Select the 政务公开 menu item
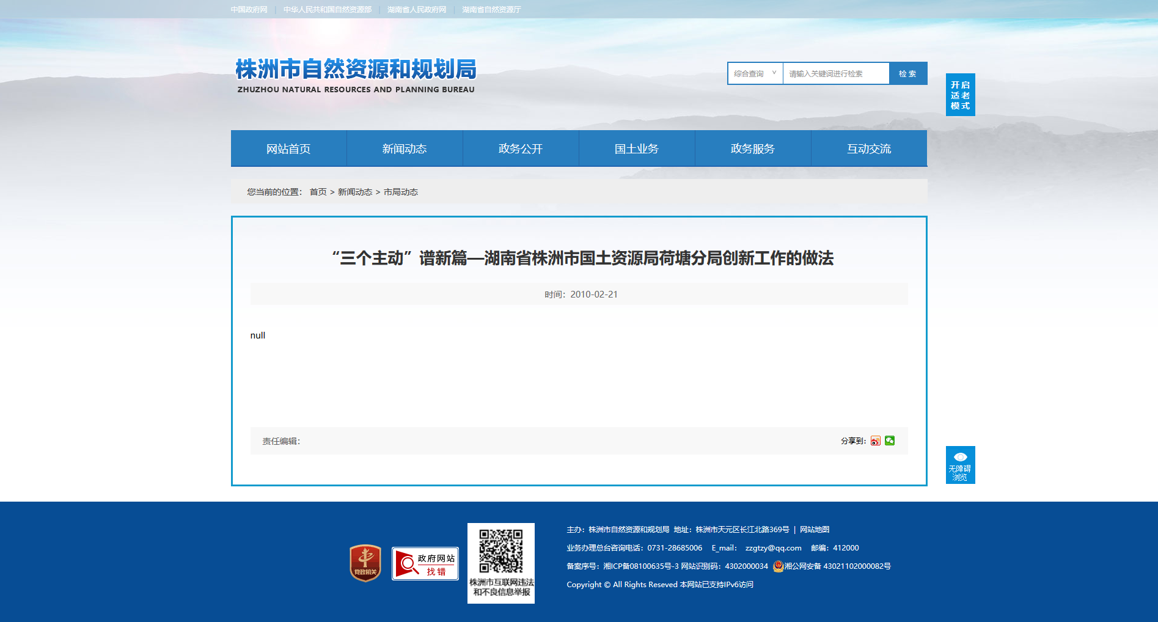 521,148
